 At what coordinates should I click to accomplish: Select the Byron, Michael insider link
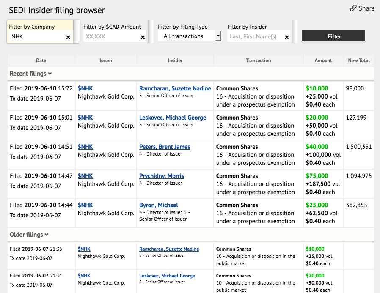[159, 205]
